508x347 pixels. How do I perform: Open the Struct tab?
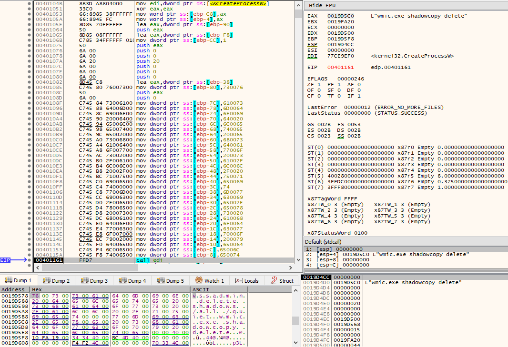click(x=283, y=281)
